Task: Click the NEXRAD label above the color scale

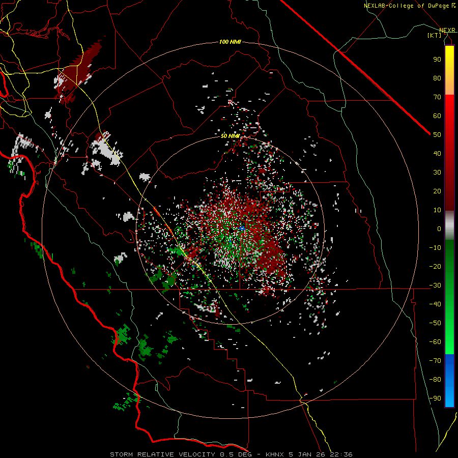Action: tap(447, 30)
